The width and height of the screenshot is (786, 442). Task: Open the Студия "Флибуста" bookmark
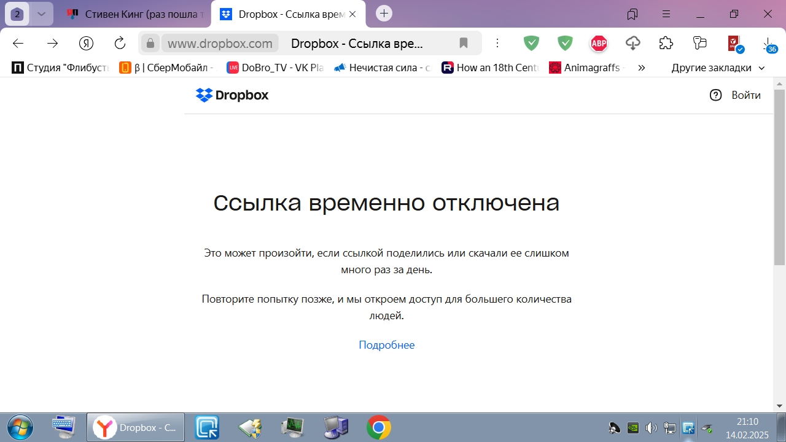60,68
